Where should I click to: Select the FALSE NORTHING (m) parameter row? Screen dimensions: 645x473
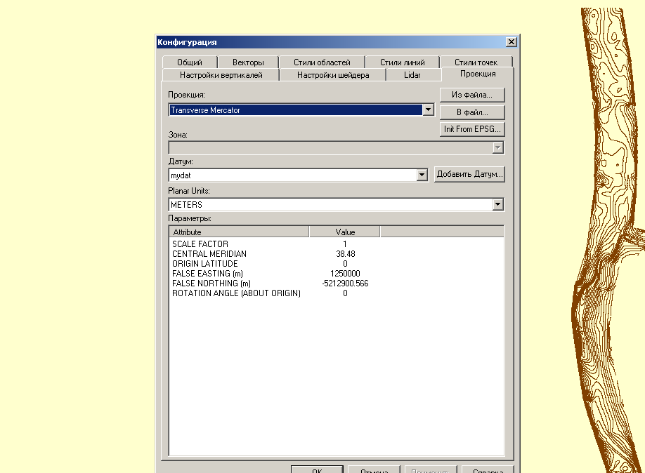click(x=211, y=284)
